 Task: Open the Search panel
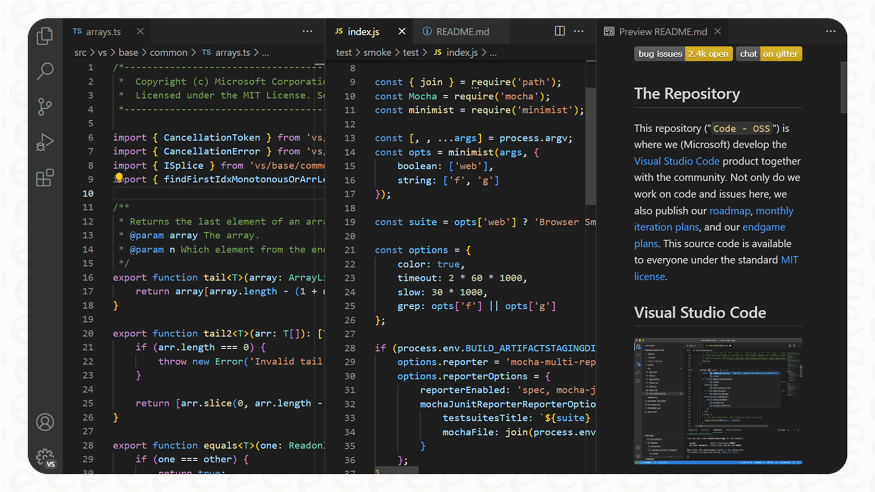point(45,71)
